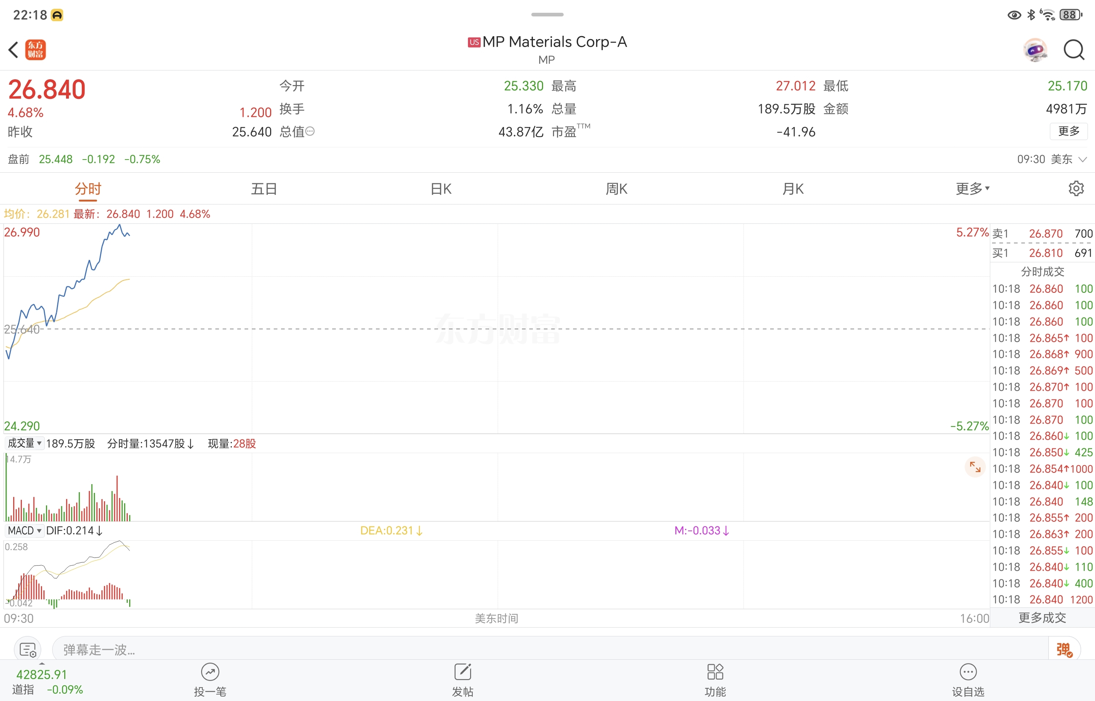Expand the chart with fullscreen arrows icon
Viewport: 1095px width, 701px height.
975,467
